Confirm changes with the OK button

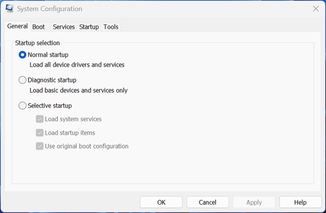click(161, 202)
